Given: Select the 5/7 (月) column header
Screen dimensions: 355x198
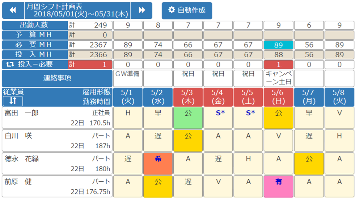Looking at the screenshot, I should click(309, 97).
